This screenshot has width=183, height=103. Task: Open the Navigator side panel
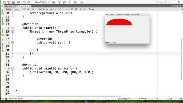point(3,47)
